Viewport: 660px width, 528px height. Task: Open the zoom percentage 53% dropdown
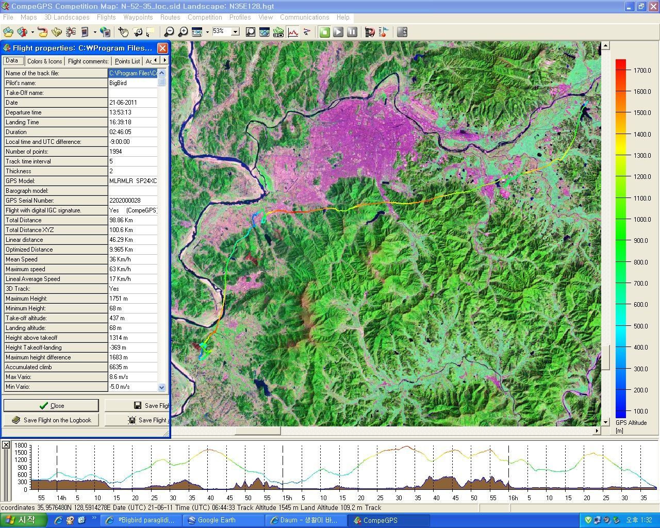click(235, 31)
